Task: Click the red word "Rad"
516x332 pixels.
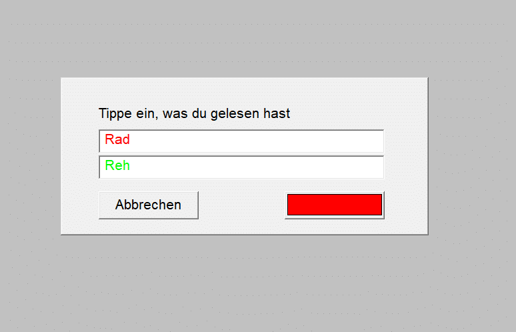Action: (x=117, y=140)
